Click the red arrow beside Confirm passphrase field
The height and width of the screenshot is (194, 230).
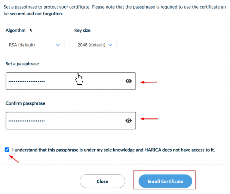[149, 119]
